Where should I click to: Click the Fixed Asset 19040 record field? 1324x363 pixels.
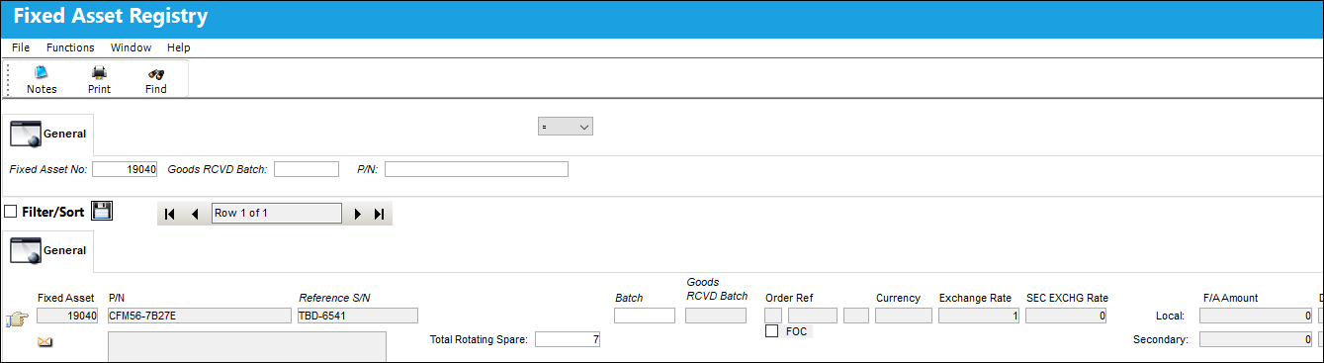tap(67, 317)
